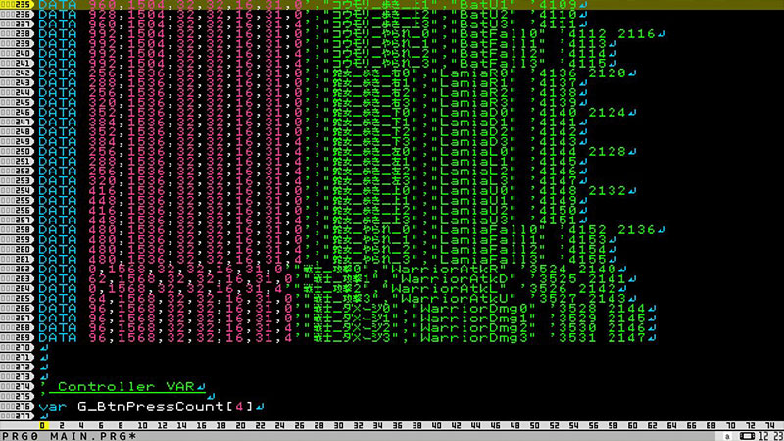
Task: Click the input mode indicator icon in status bar
Action: (726, 435)
